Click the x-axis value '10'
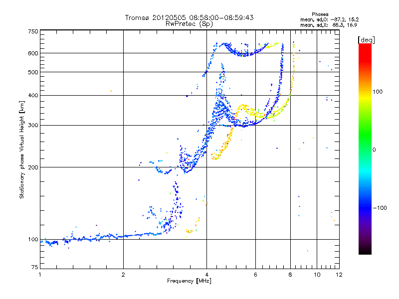This screenshot has height=299, width=399. coord(317,275)
